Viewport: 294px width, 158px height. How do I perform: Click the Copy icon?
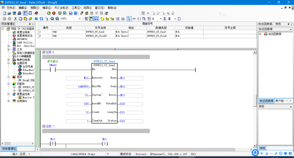point(20,19)
